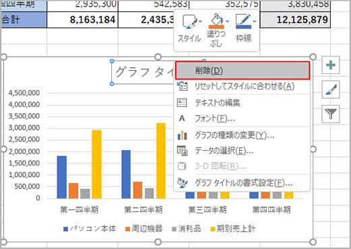Expand the スタイル dropdown arrow
The image size is (351, 249).
(200, 22)
